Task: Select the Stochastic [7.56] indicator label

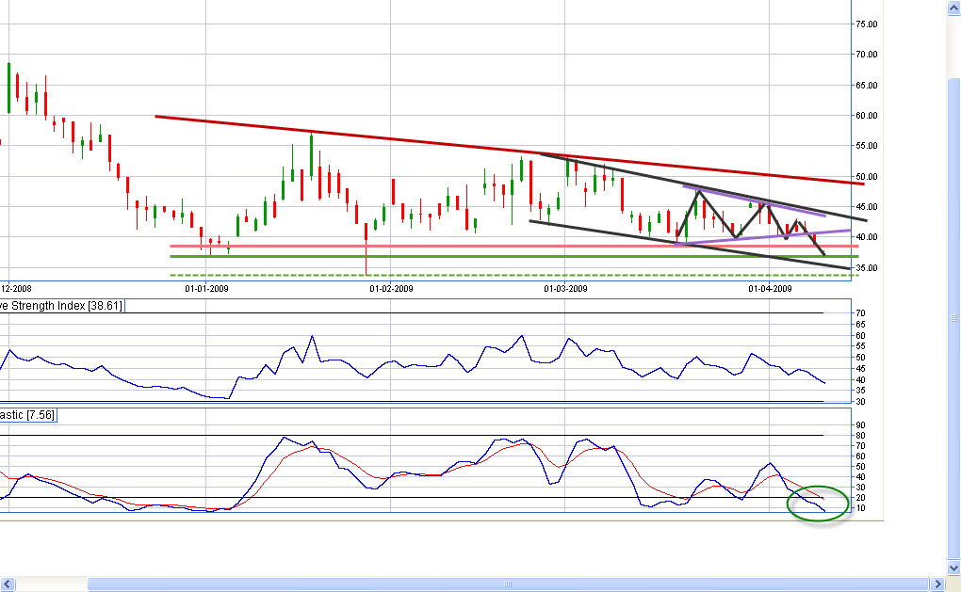Action: point(28,415)
